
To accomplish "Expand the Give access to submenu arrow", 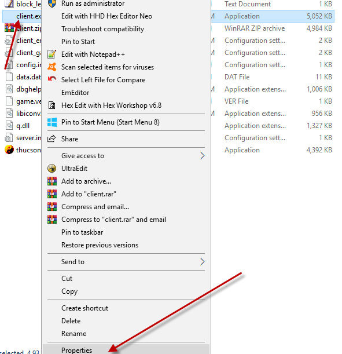I will click(x=202, y=155).
